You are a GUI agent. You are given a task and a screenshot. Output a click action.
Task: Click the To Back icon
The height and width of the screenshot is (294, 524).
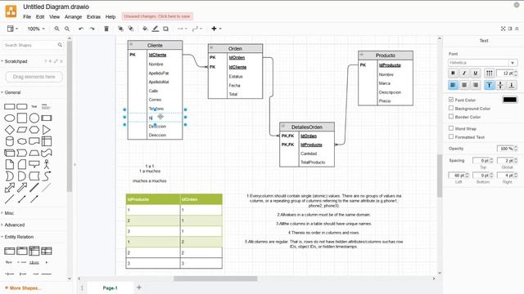click(131, 29)
